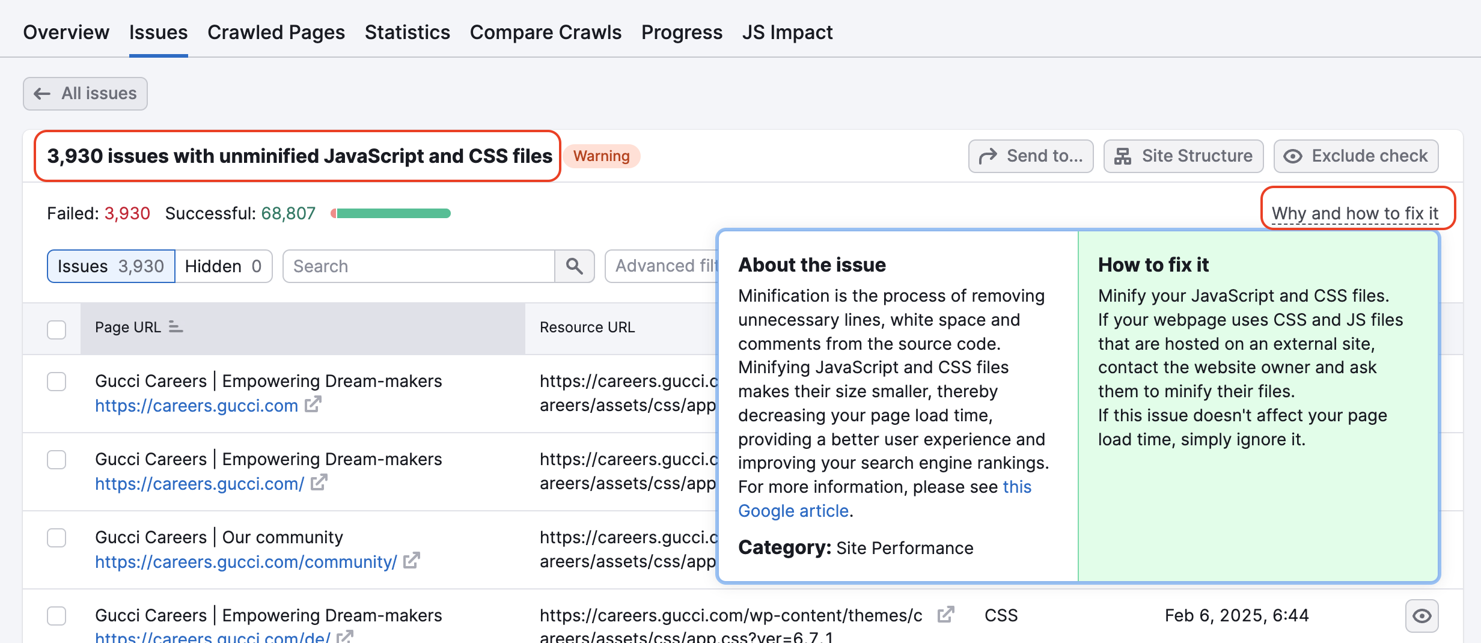Image resolution: width=1481 pixels, height=643 pixels.
Task: Click the crawl success progress bar
Action: click(391, 213)
